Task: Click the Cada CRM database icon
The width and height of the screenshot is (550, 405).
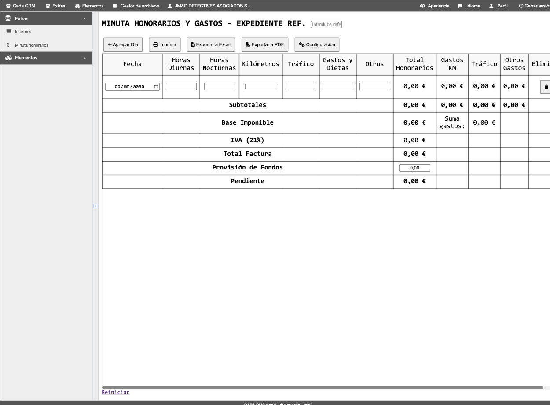Action: click(x=8, y=6)
